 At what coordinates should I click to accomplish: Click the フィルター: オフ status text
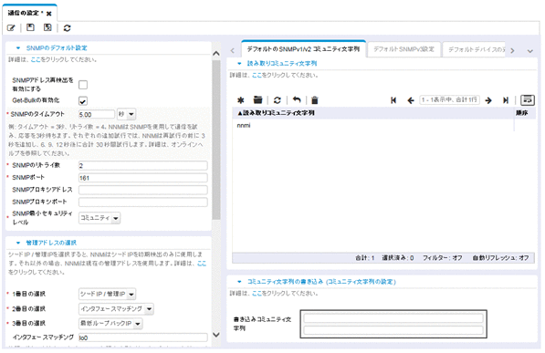point(443,258)
